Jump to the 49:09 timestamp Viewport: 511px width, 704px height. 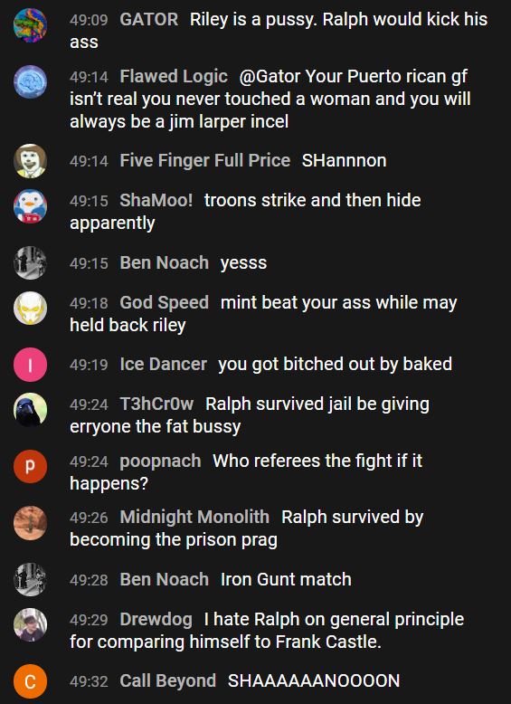point(89,20)
